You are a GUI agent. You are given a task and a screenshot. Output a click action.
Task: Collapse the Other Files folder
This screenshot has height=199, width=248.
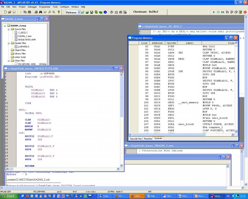(x=9, y=60)
